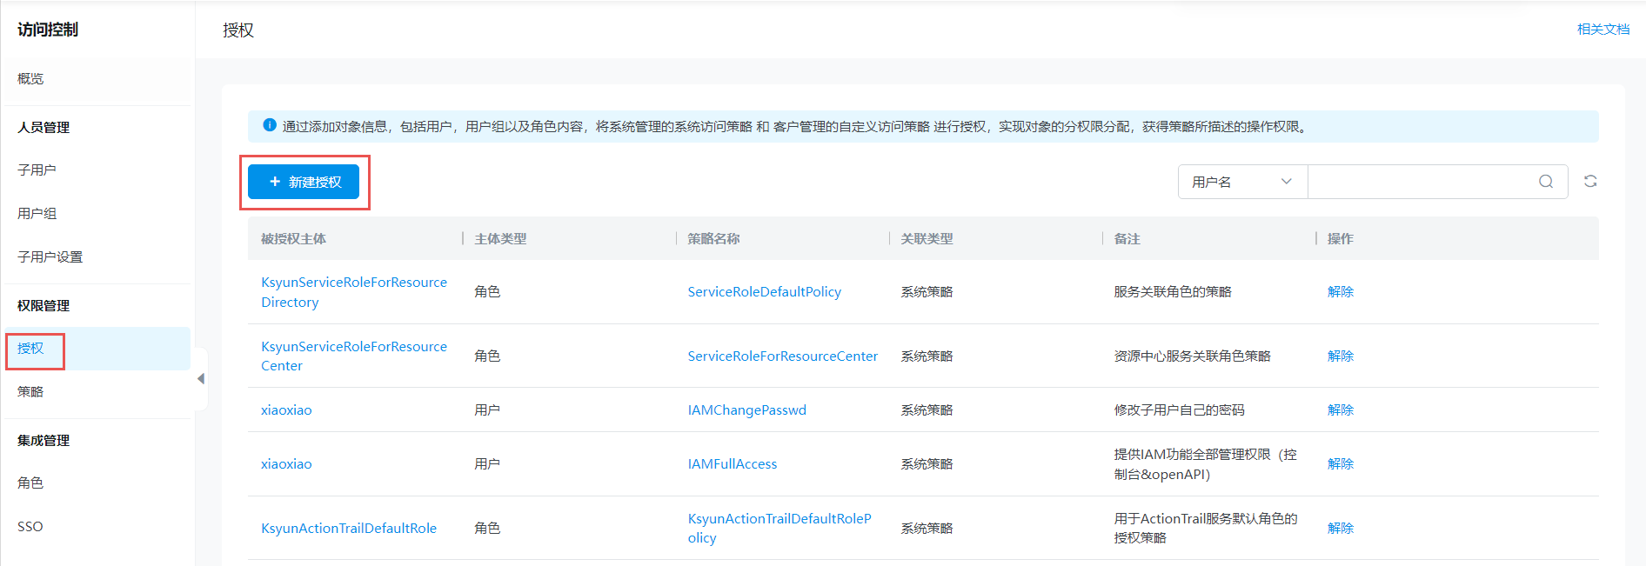The image size is (1646, 566).
Task: Click 解除 for IAMChangePasswd row
Action: click(x=1340, y=410)
